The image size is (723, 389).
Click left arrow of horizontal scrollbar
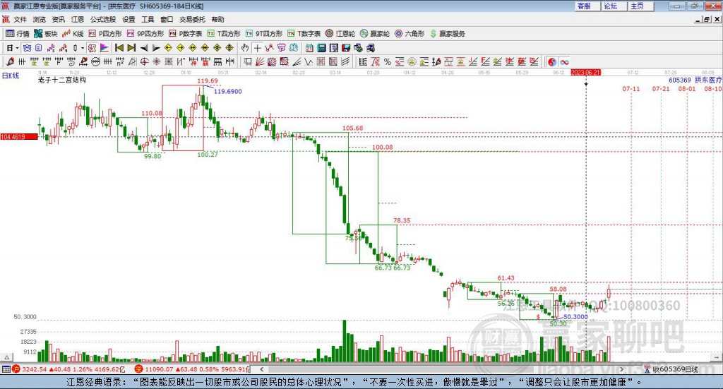pos(261,369)
